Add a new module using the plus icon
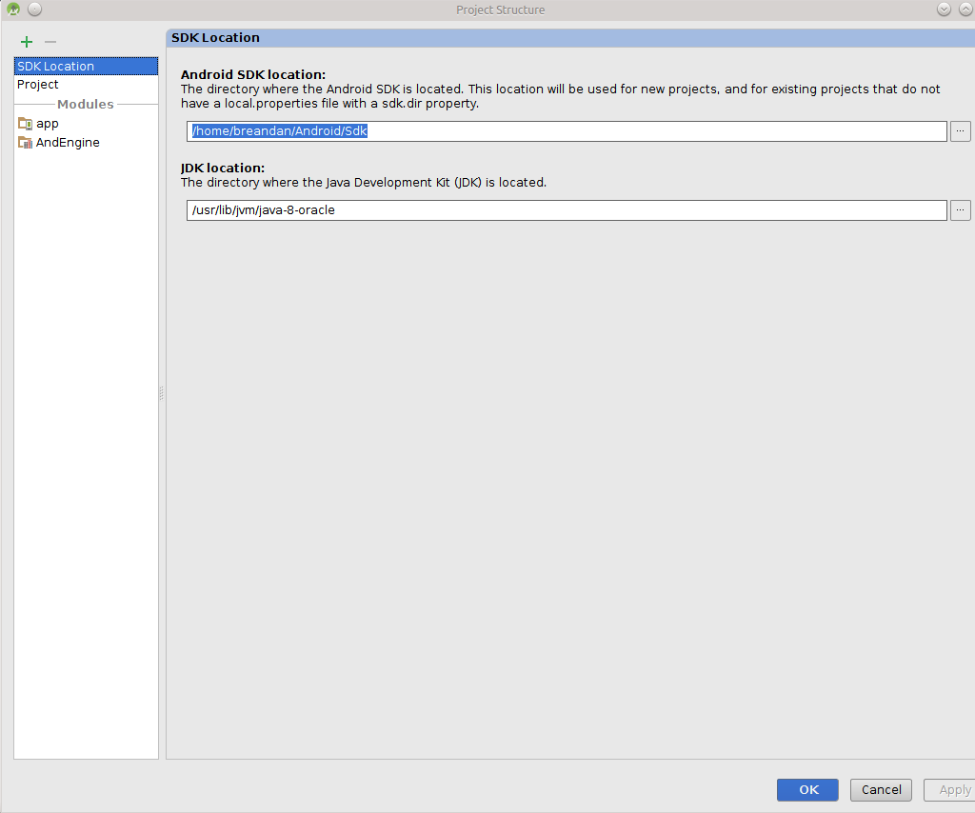 click(26, 42)
